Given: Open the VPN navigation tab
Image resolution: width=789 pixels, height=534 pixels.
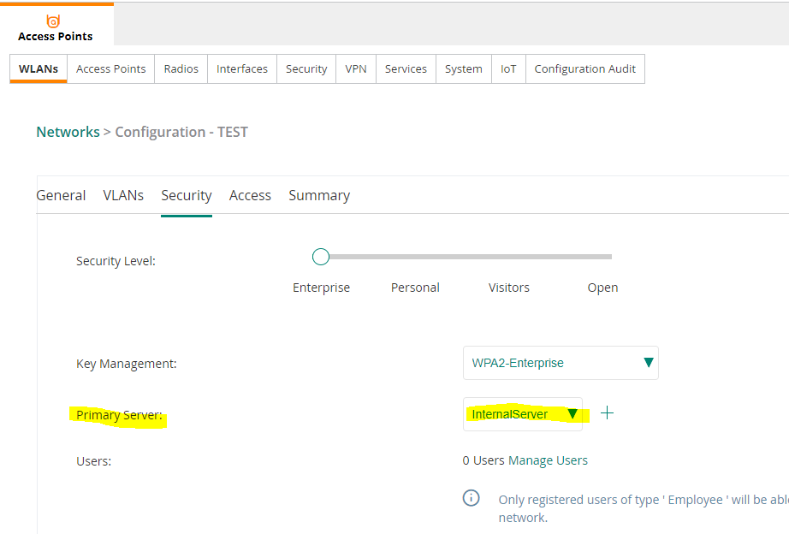Looking at the screenshot, I should pos(355,68).
